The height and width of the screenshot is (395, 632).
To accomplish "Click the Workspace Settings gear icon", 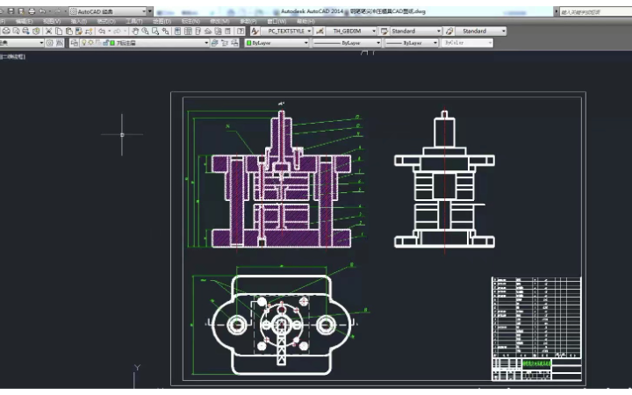I will click(49, 43).
